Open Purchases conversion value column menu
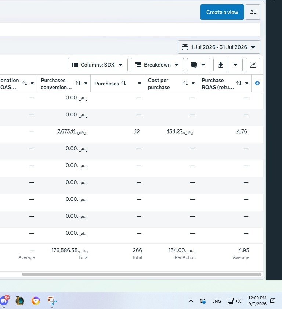This screenshot has height=309, width=282. click(86, 84)
